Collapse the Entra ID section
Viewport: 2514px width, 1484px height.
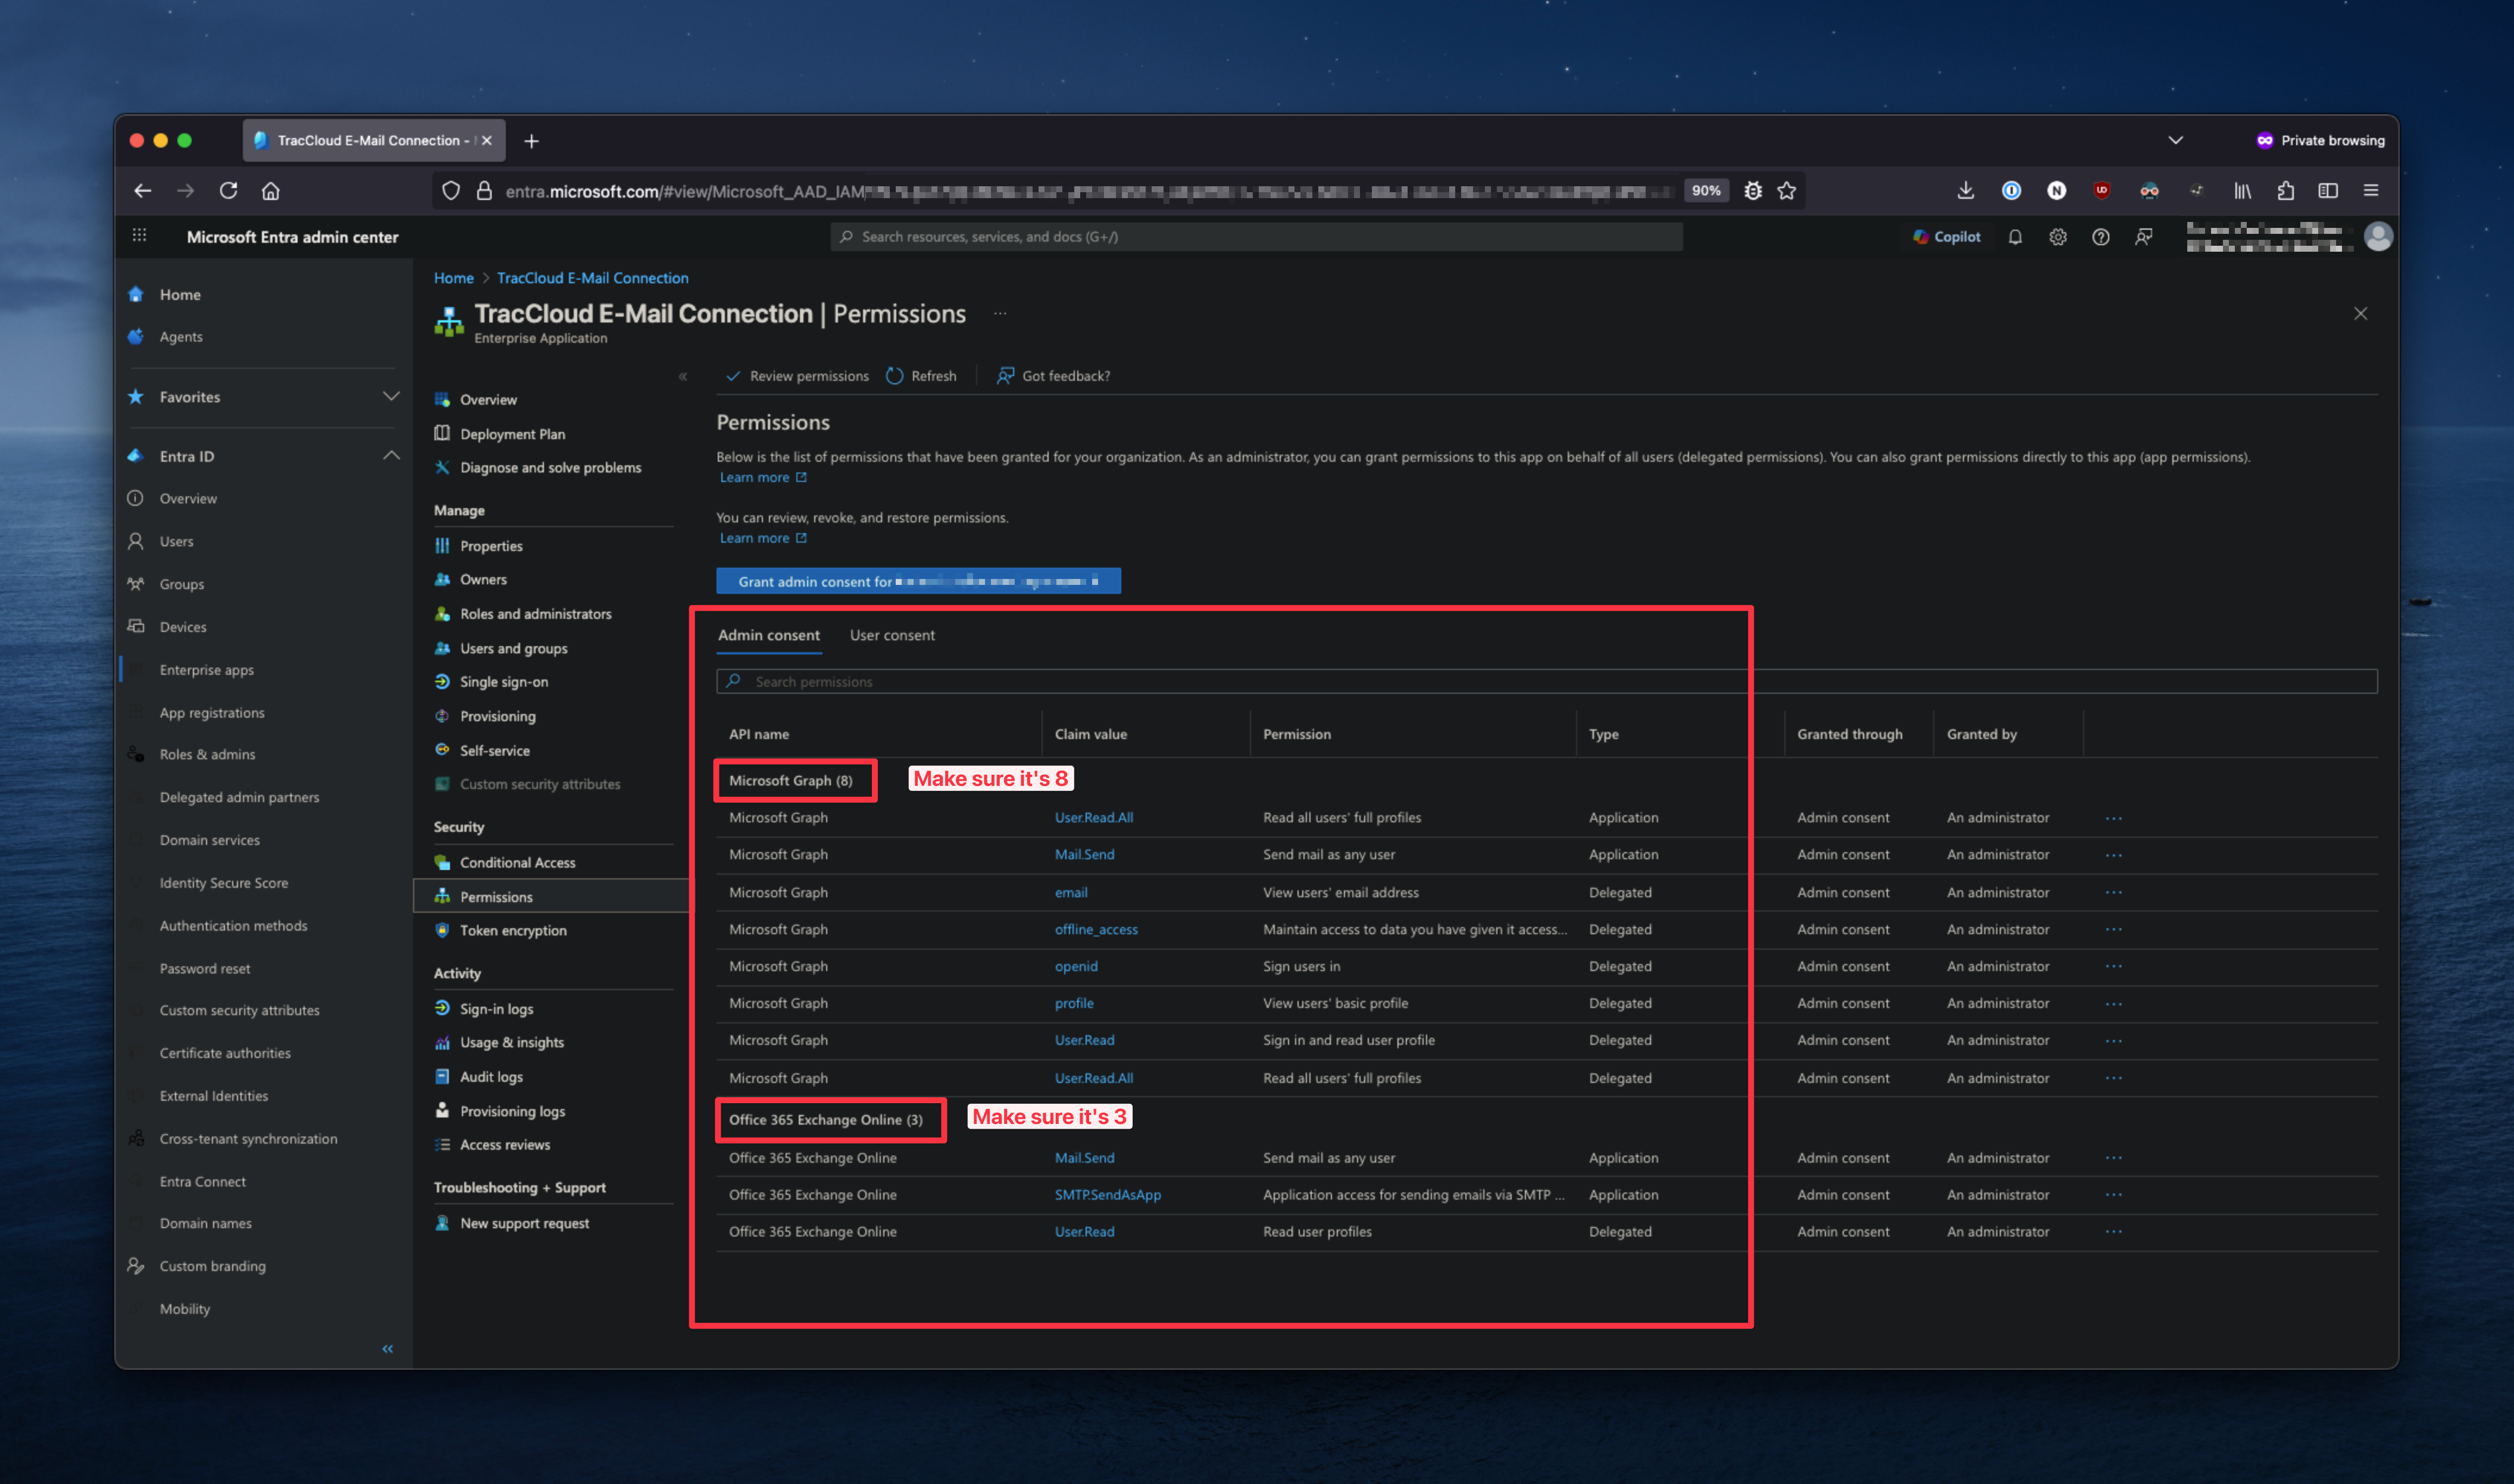[391, 456]
